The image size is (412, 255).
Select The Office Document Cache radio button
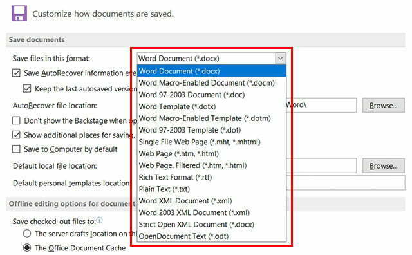(27, 248)
